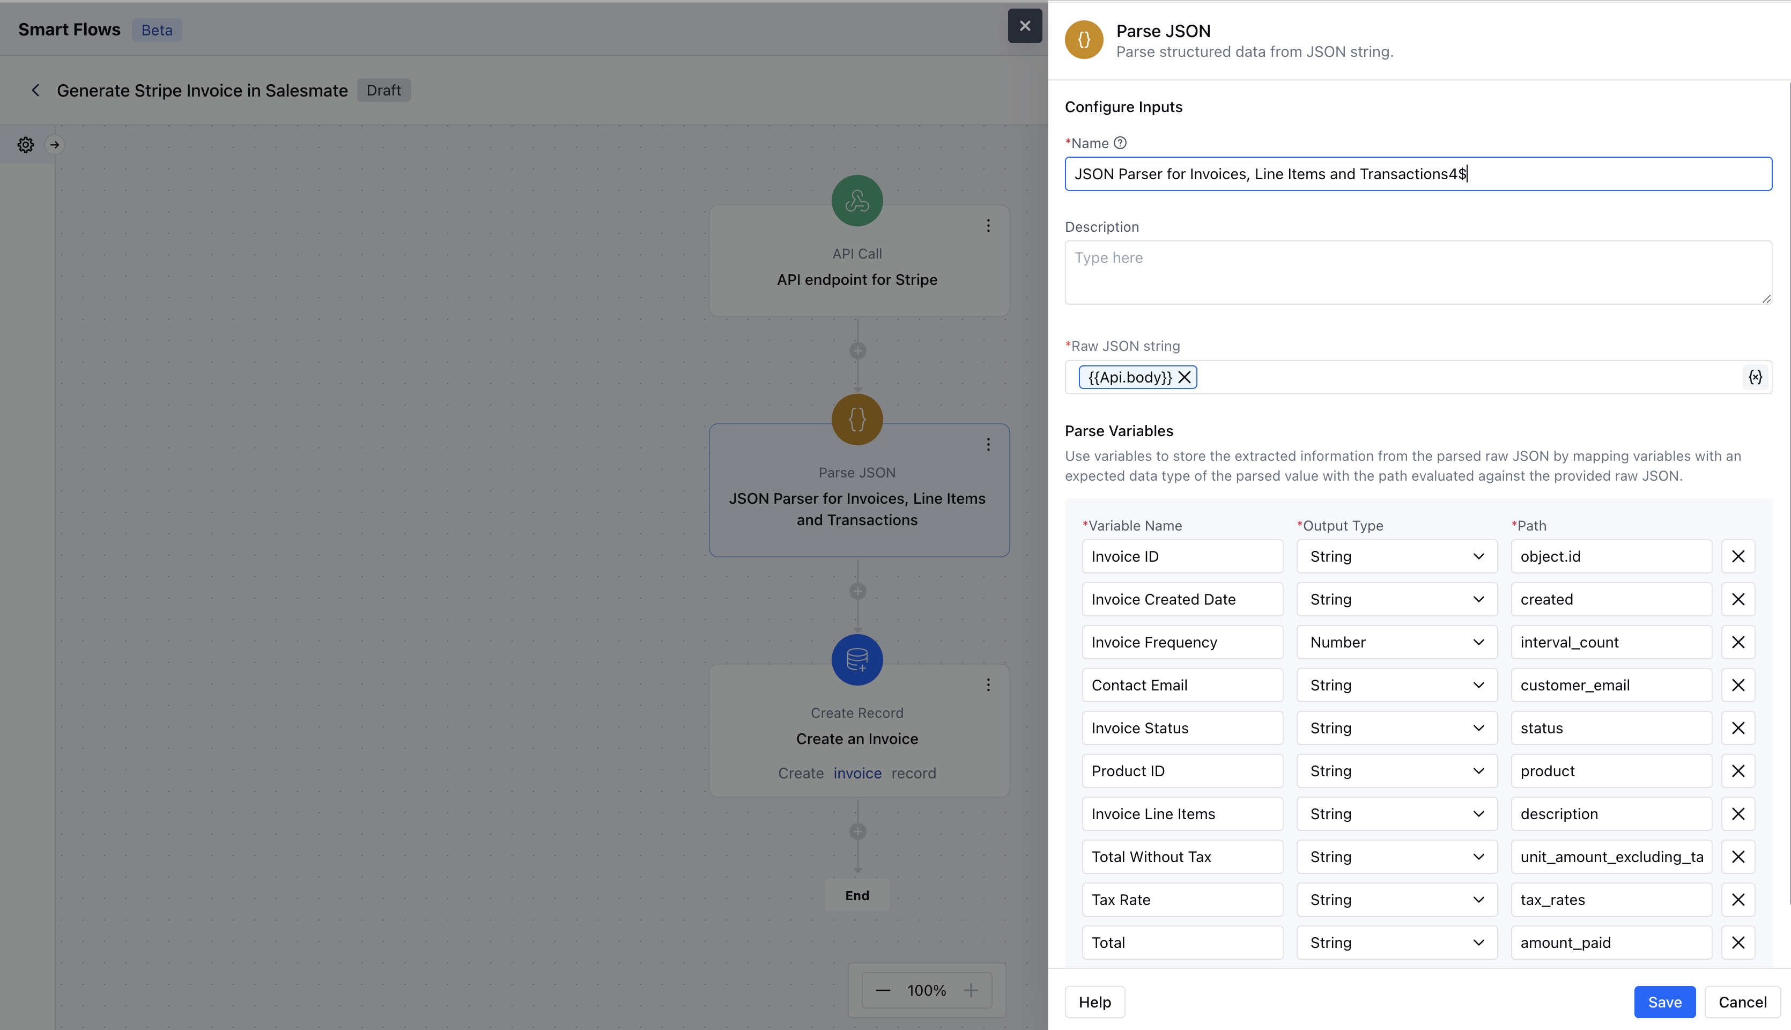Delete the Invoice ID variable row
Image resolution: width=1791 pixels, height=1030 pixels.
(x=1737, y=557)
